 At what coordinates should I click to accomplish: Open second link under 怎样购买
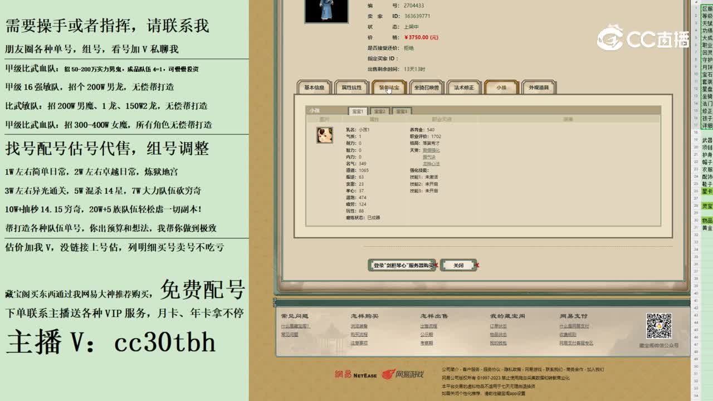[359, 334]
